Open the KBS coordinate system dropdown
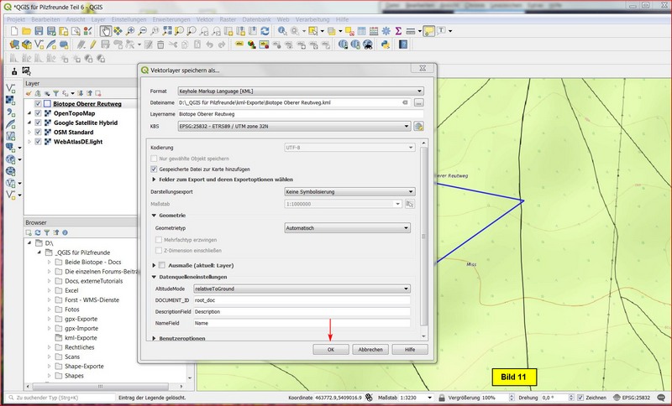 tap(295, 126)
